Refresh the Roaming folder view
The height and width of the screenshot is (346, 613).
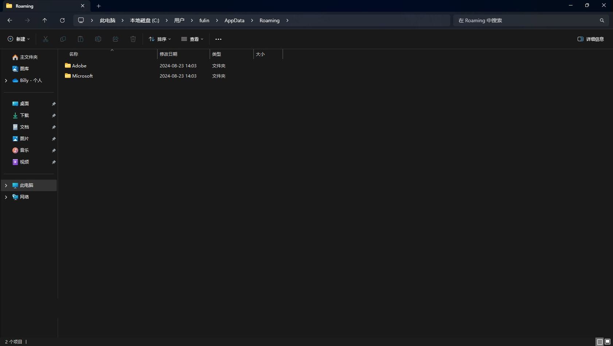[62, 20]
